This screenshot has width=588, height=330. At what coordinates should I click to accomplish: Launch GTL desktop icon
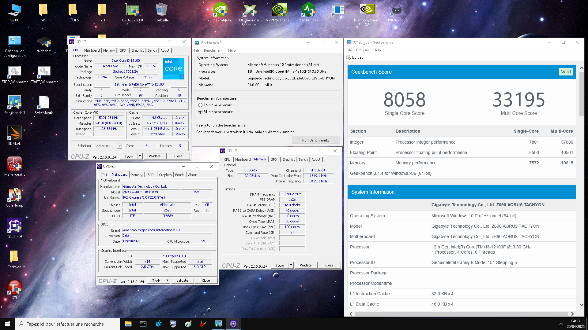click(x=14, y=290)
